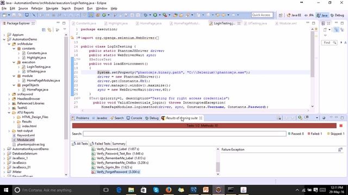The width and height of the screenshot is (348, 195).
Task: Click Link with Editor in Package Explorer
Action: point(49,30)
